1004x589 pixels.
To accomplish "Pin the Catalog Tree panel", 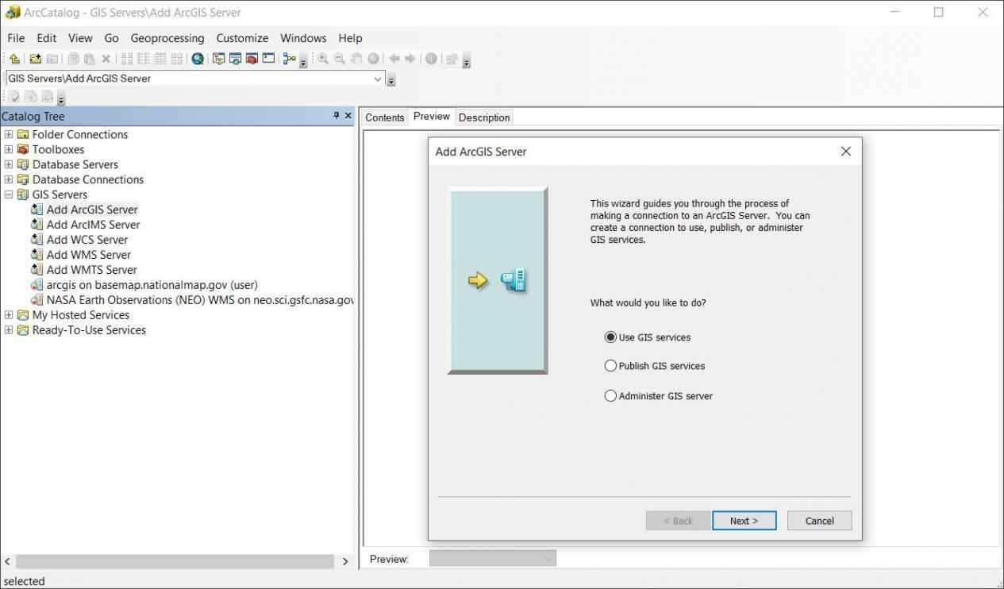I will [x=337, y=116].
